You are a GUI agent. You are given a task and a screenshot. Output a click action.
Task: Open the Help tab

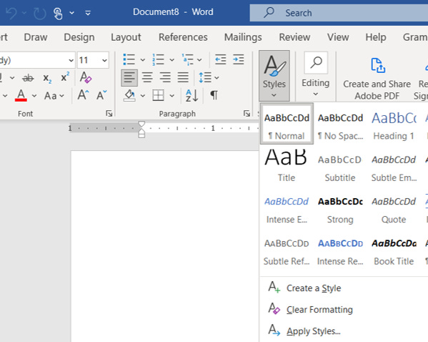376,37
